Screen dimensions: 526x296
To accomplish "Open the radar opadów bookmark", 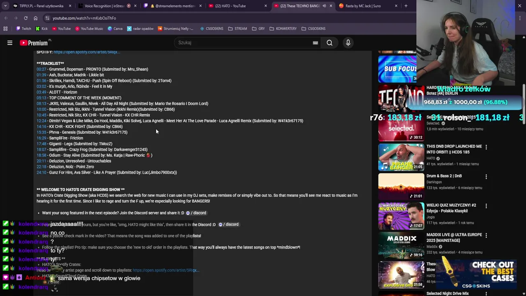I will click(140, 29).
